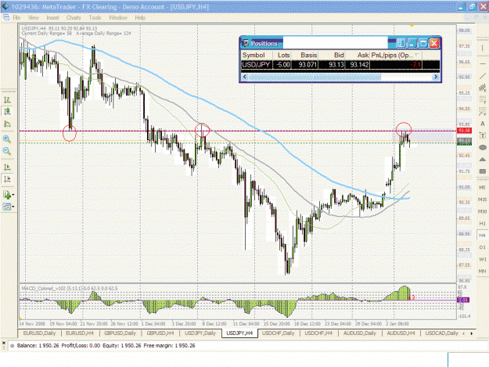
Task: Switch chart to H4 timeframe
Action: click(x=482, y=235)
